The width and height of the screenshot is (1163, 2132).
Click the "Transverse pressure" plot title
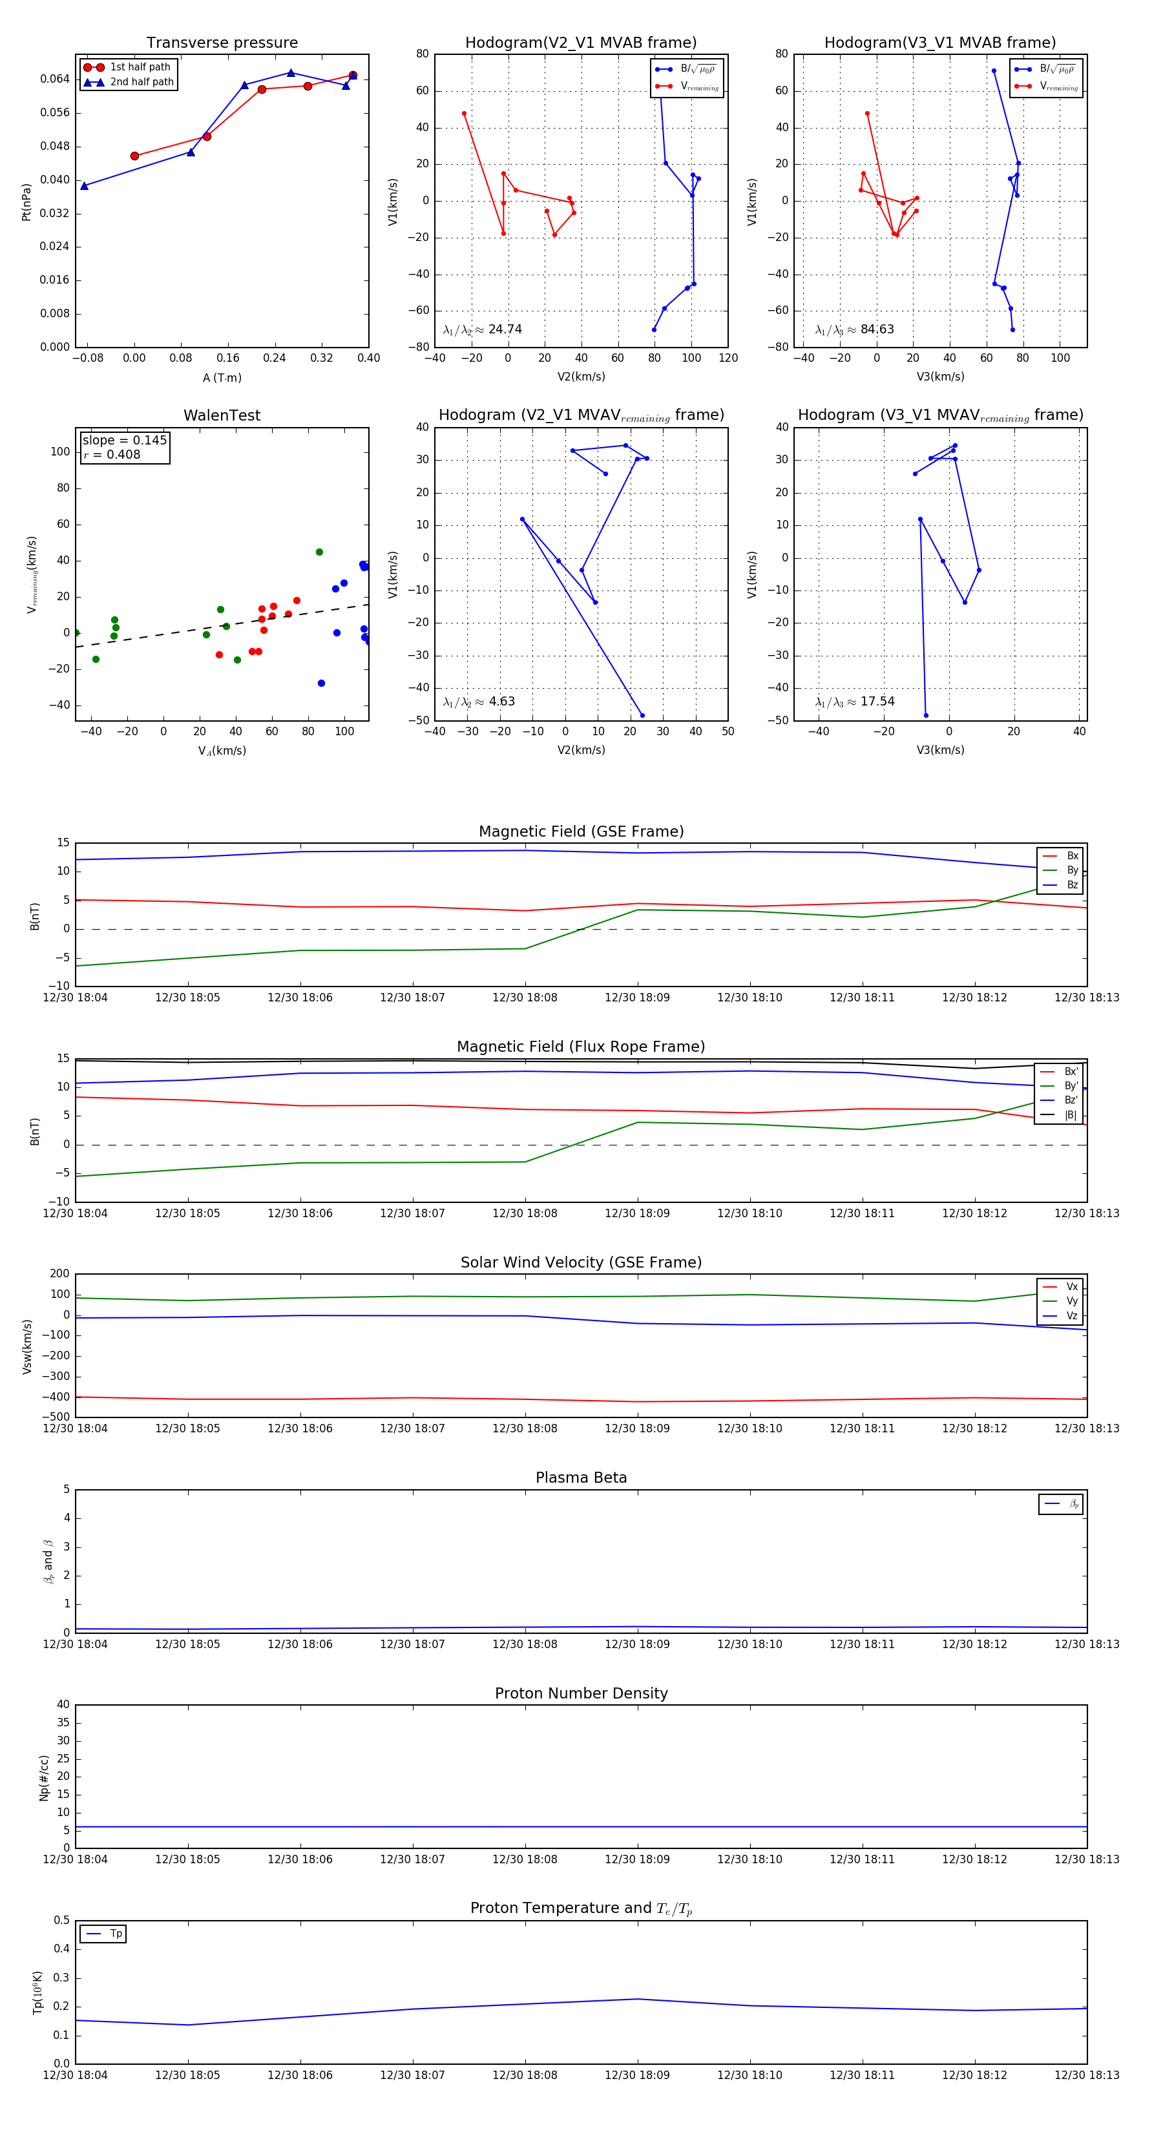point(222,43)
